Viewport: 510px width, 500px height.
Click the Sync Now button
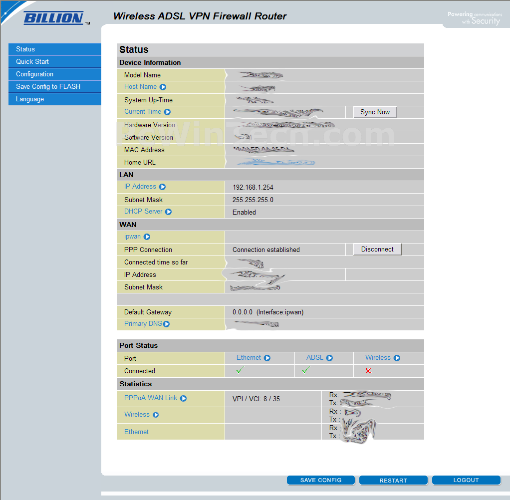coord(375,112)
